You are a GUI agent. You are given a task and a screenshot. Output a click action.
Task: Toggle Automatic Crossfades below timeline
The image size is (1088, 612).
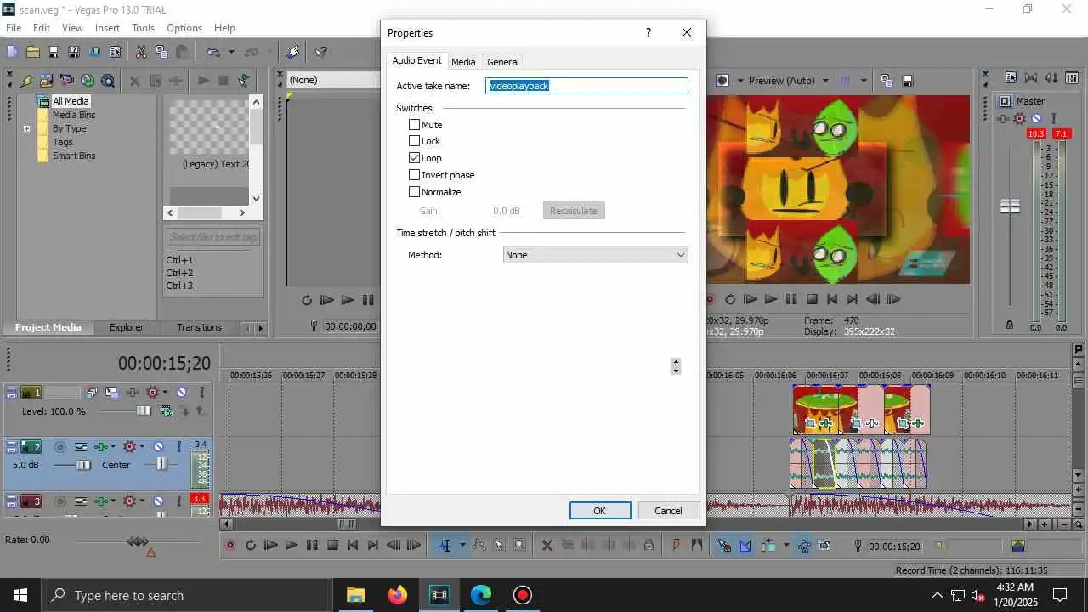click(745, 546)
